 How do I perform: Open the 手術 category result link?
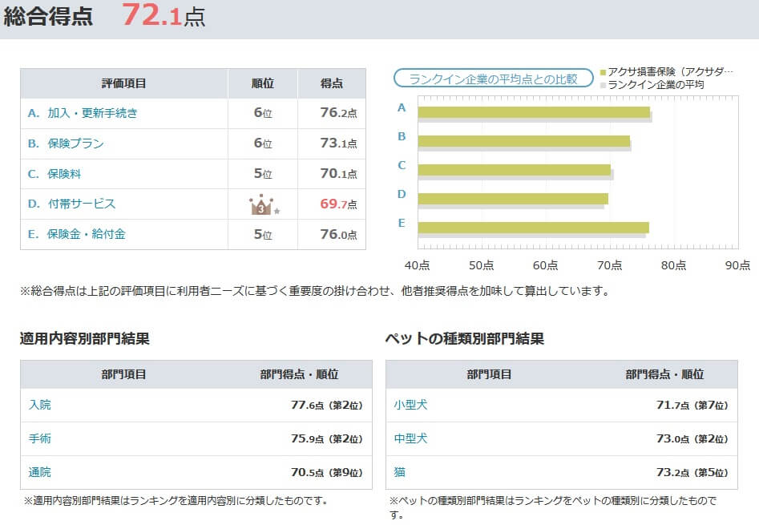point(39,438)
